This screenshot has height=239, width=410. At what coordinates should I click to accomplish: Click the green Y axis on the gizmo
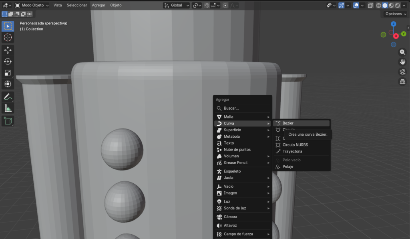point(404,34)
